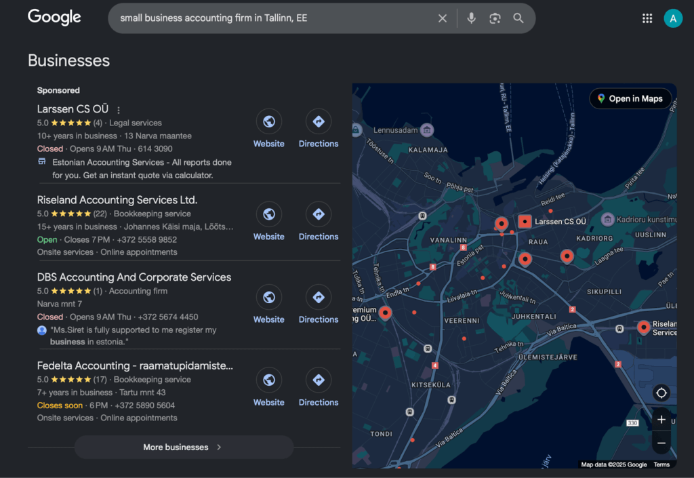Get Directions to Riseland Accounting Services
The height and width of the screenshot is (478, 694).
point(318,222)
